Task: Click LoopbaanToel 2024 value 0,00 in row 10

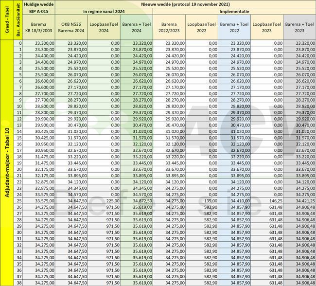Action: (x=104, y=107)
